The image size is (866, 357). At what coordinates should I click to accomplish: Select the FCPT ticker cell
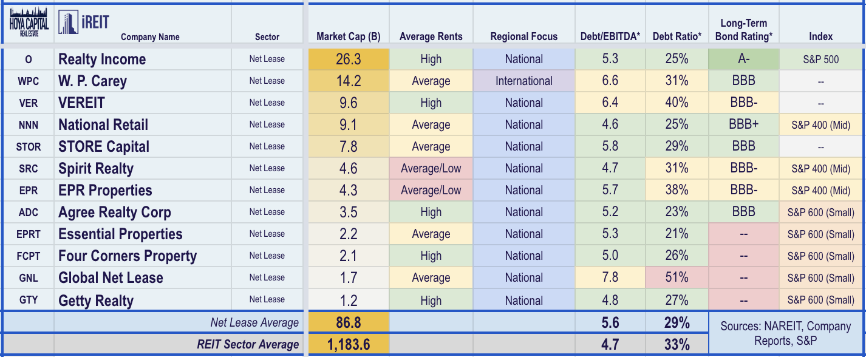click(29, 256)
